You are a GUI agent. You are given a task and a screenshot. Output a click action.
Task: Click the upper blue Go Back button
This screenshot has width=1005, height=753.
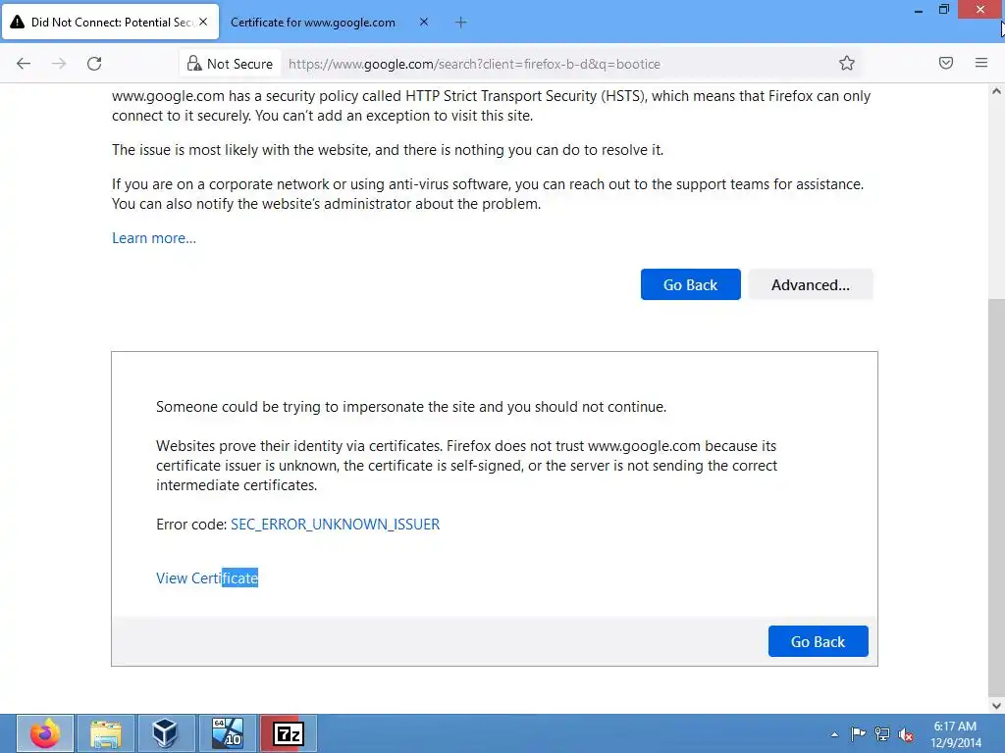point(690,285)
